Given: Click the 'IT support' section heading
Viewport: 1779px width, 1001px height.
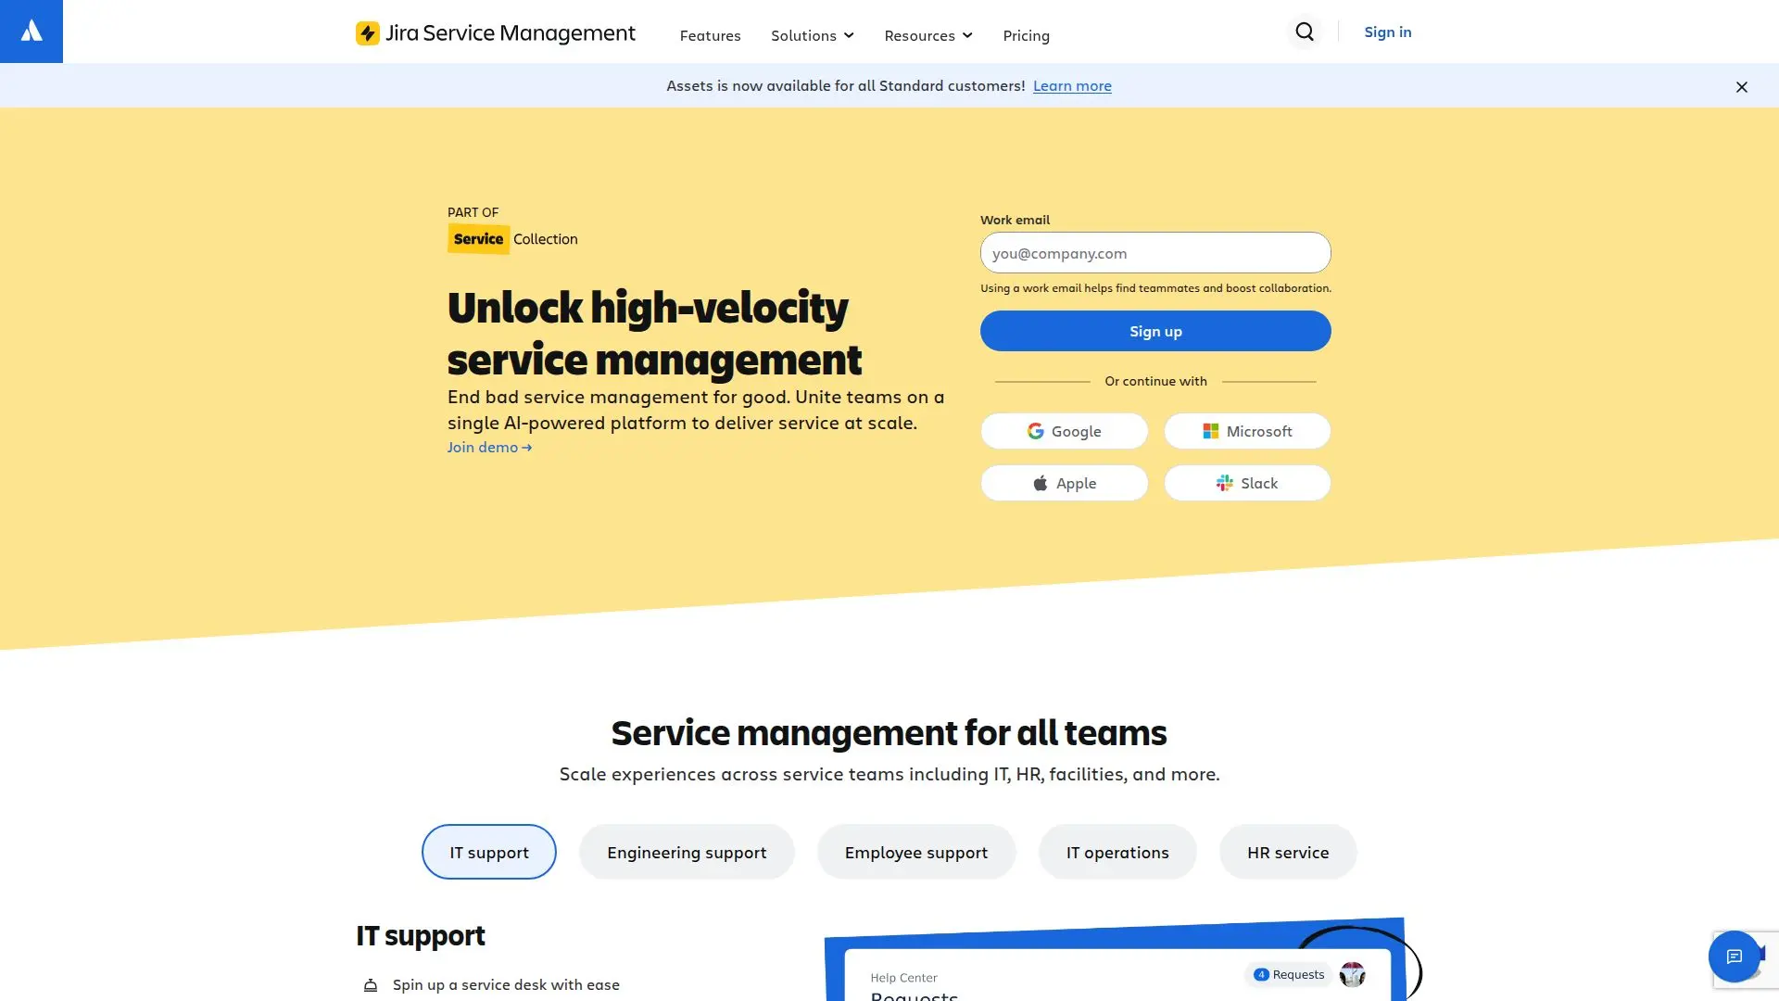Looking at the screenshot, I should click(x=421, y=935).
